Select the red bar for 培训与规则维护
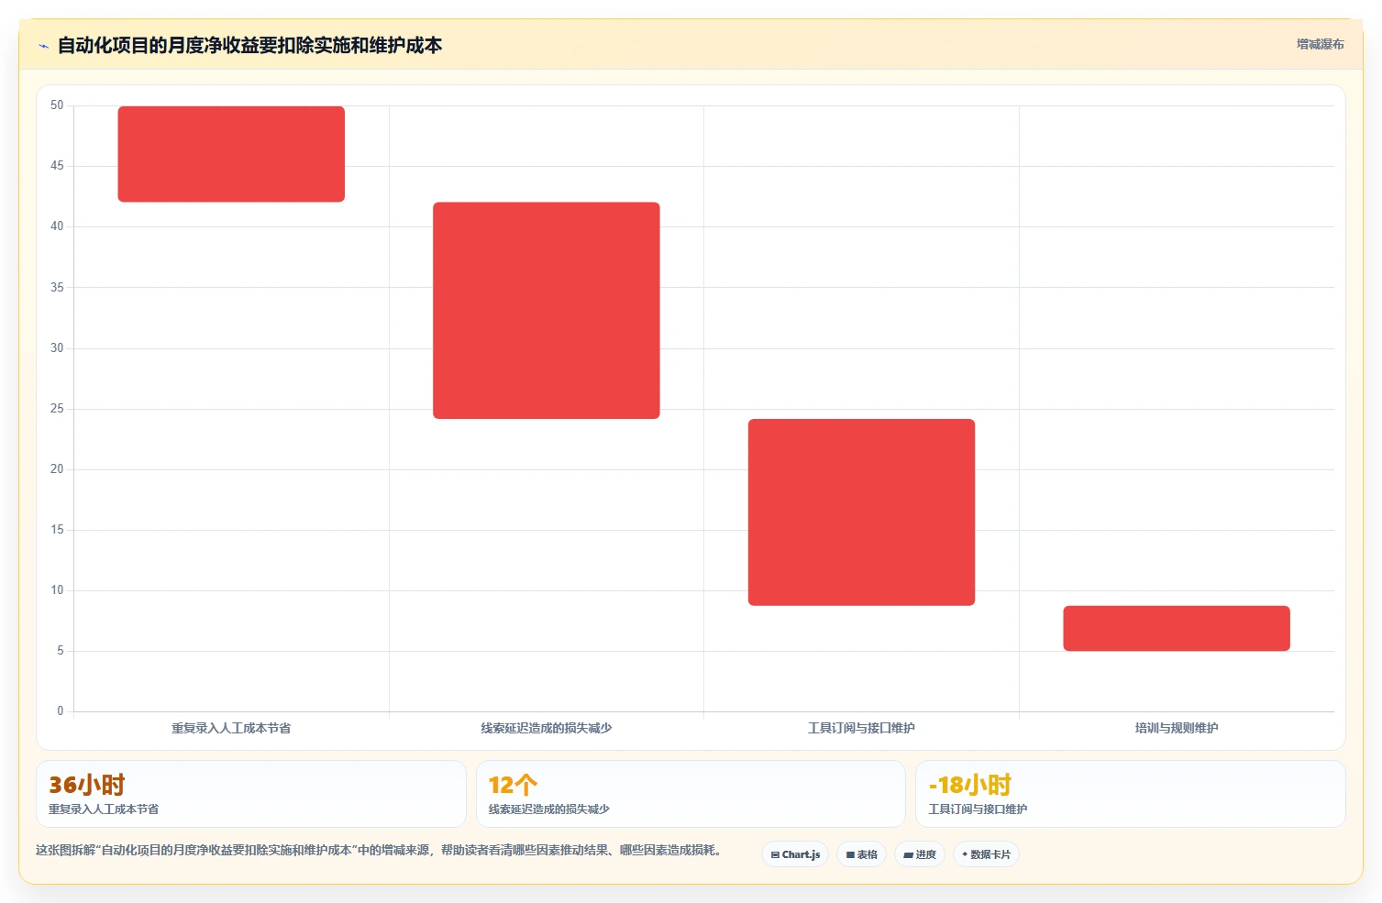The width and height of the screenshot is (1382, 903). pos(1177,629)
